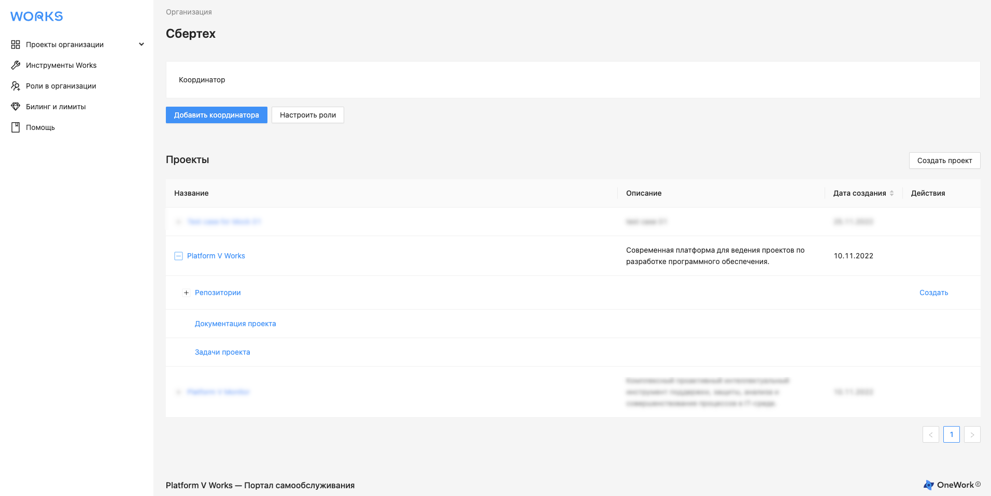Viewport: 991px width, 496px height.
Task: Click the Platform V Works description text
Action: [715, 256]
